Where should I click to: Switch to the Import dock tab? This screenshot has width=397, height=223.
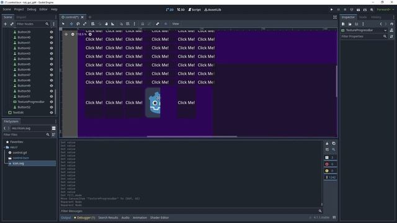[21, 17]
